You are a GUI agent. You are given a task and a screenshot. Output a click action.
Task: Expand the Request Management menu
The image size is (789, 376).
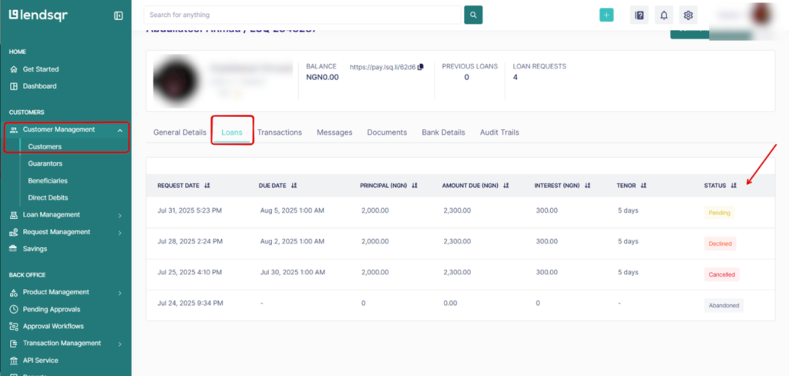(119, 232)
